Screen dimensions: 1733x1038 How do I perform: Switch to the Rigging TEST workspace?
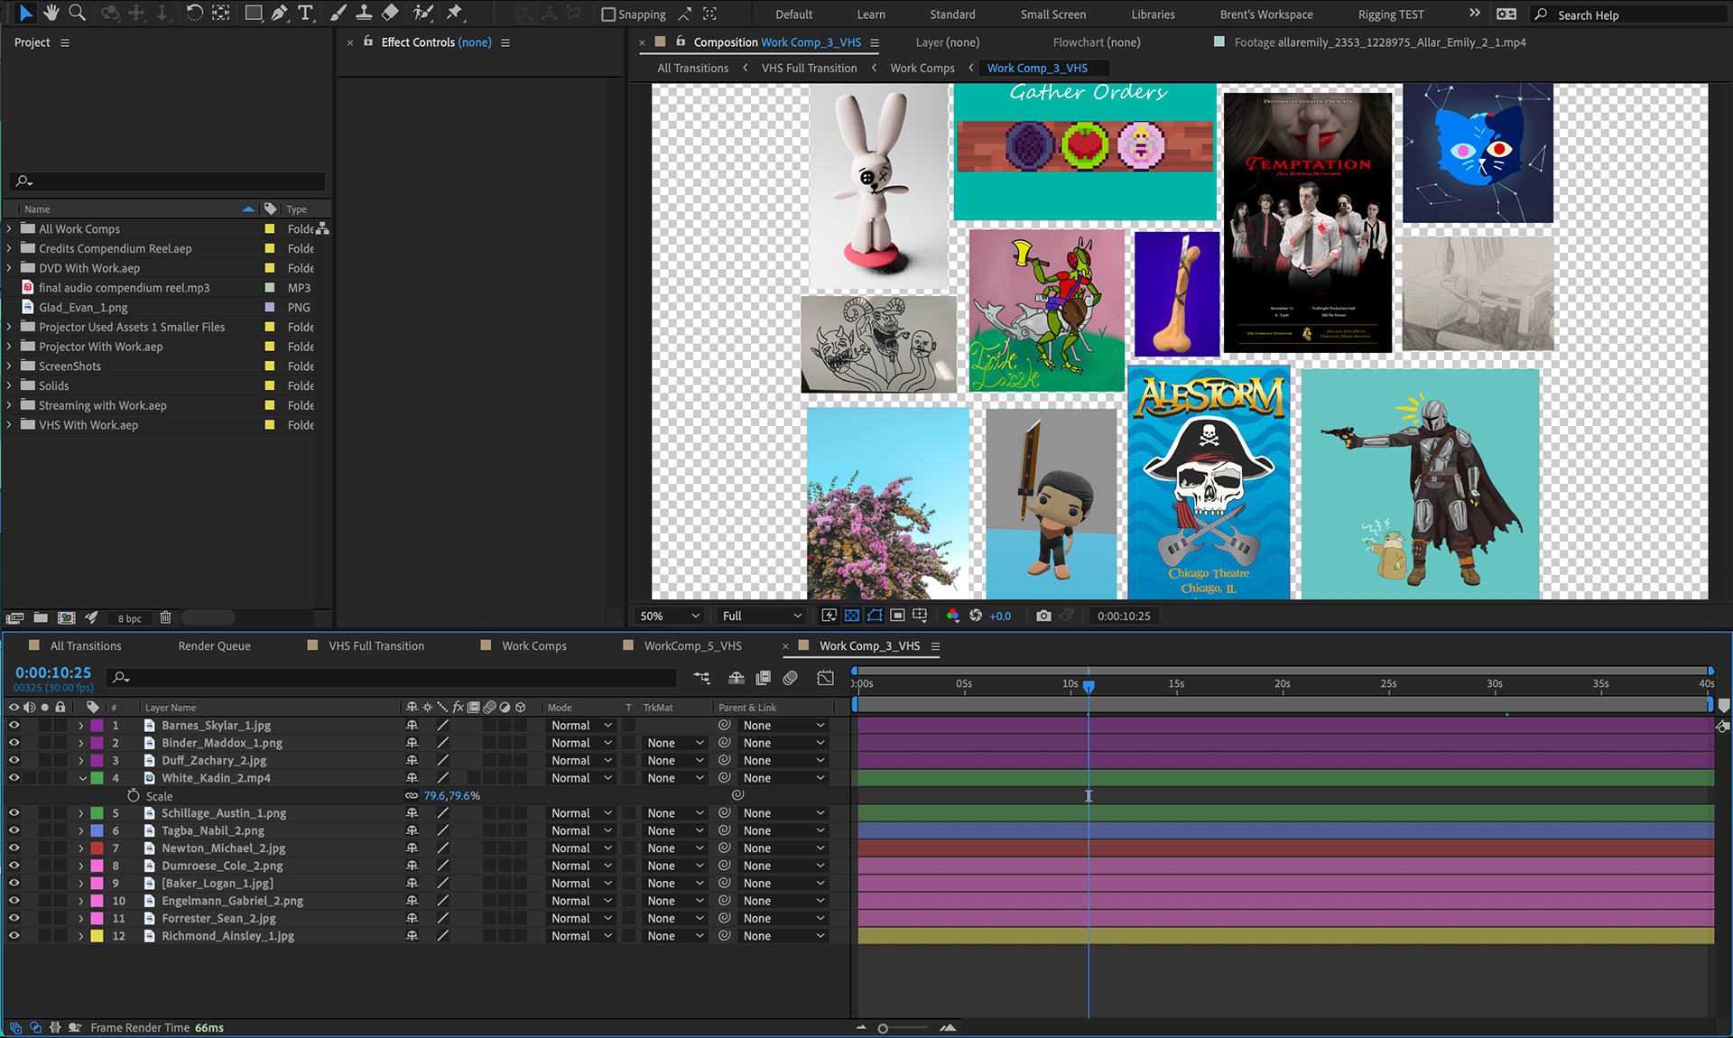pyautogui.click(x=1391, y=14)
